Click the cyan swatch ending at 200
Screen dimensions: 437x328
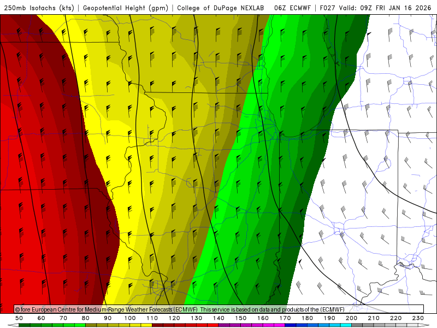(346, 325)
